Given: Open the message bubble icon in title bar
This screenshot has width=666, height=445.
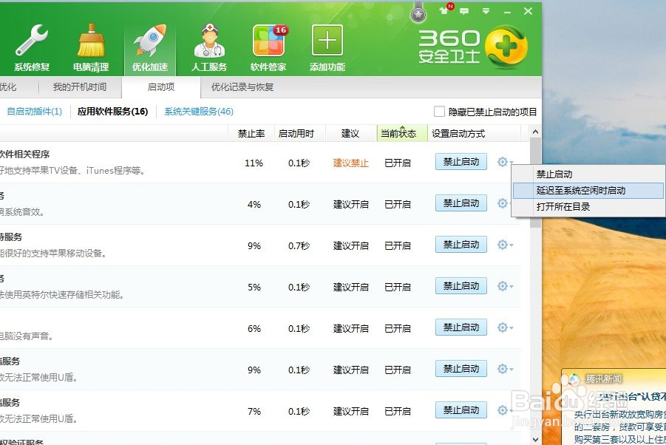Looking at the screenshot, I should 463,11.
